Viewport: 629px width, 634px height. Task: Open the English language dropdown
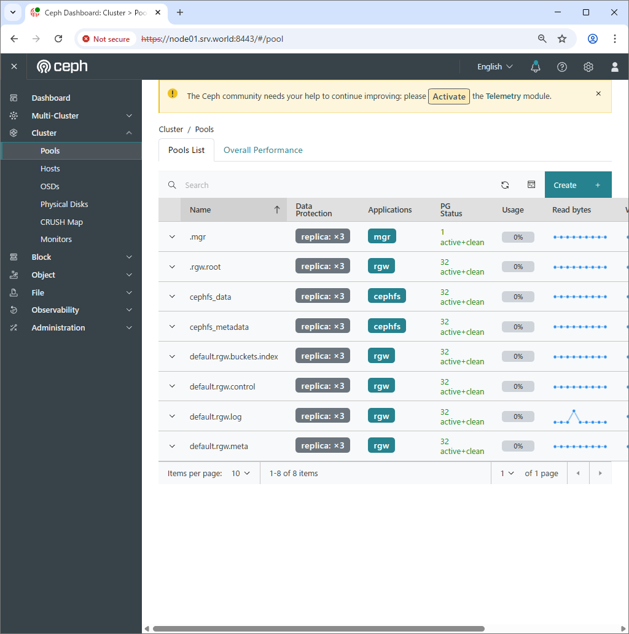tap(494, 66)
